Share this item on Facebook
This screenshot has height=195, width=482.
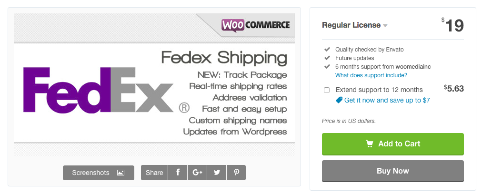coord(178,173)
